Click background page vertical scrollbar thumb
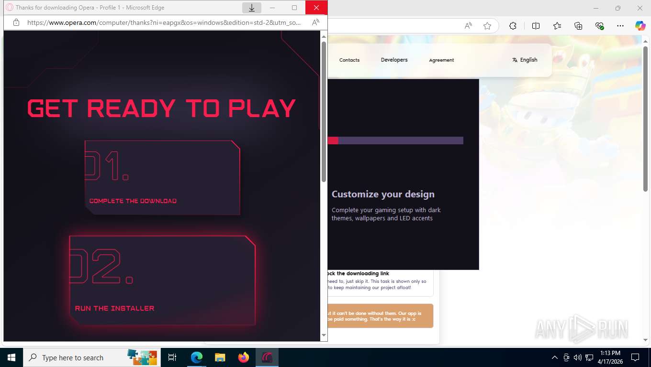Viewport: 651px width, 367px height. (645, 119)
